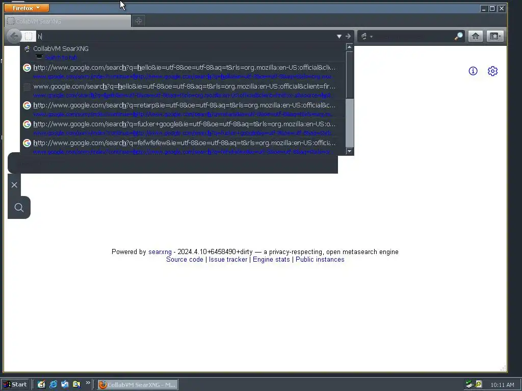522x391 pixels.
Task: Open the Firefox application menu button
Action: [x=27, y=8]
